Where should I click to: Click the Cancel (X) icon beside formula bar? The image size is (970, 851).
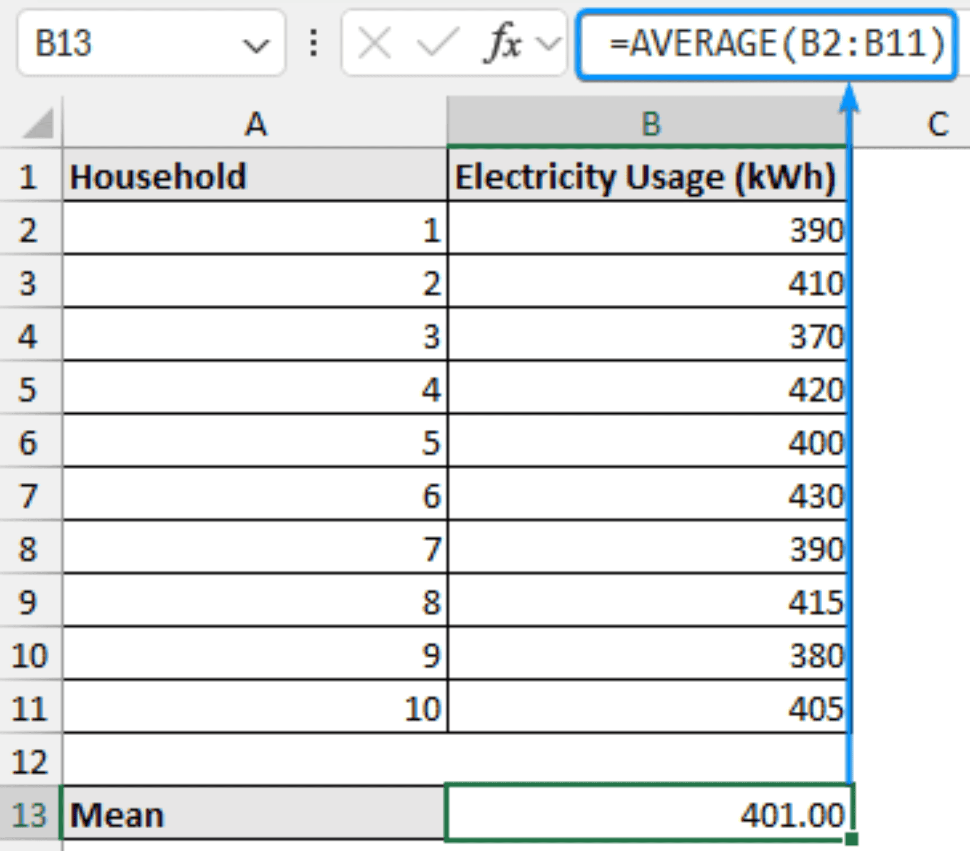pos(375,43)
